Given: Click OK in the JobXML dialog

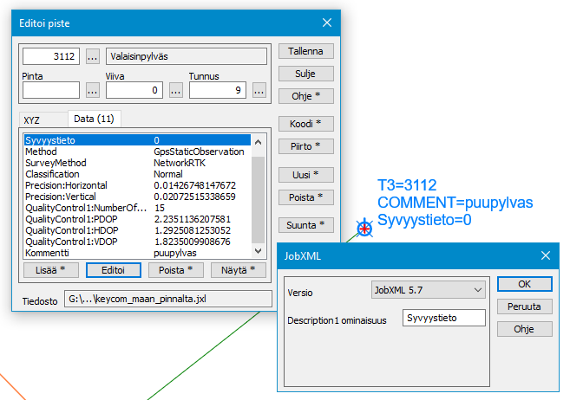Looking at the screenshot, I should [524, 285].
